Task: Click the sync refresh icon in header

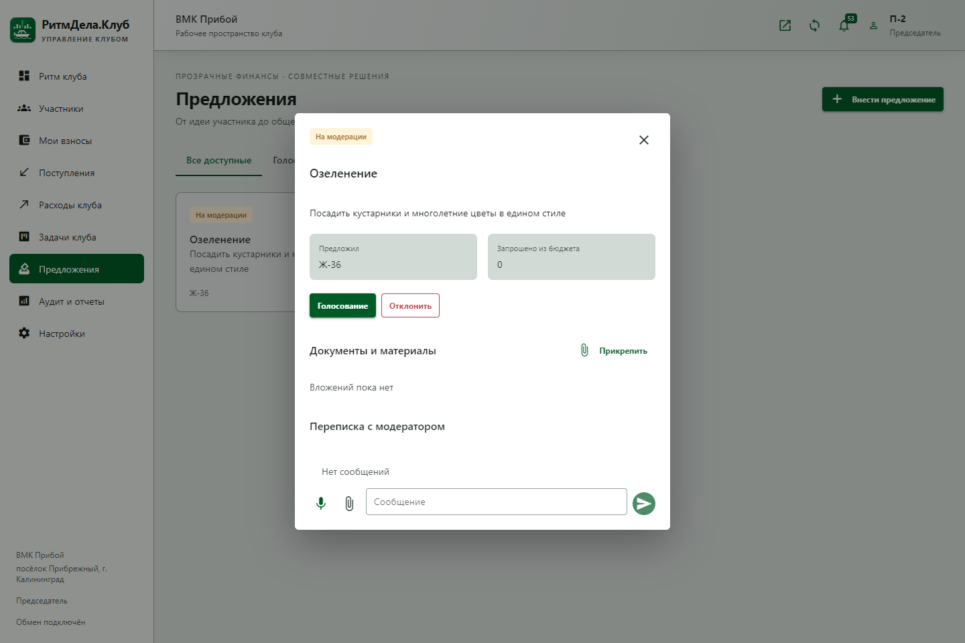Action: coord(814,25)
